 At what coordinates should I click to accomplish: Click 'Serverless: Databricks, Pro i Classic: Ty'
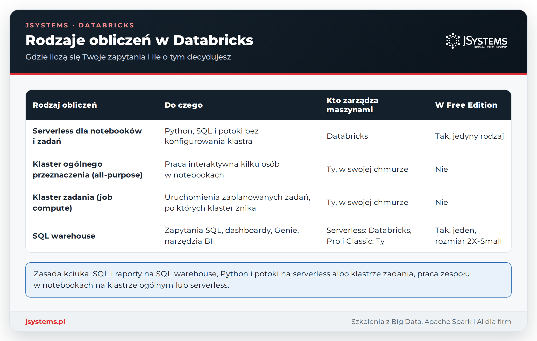(x=369, y=236)
